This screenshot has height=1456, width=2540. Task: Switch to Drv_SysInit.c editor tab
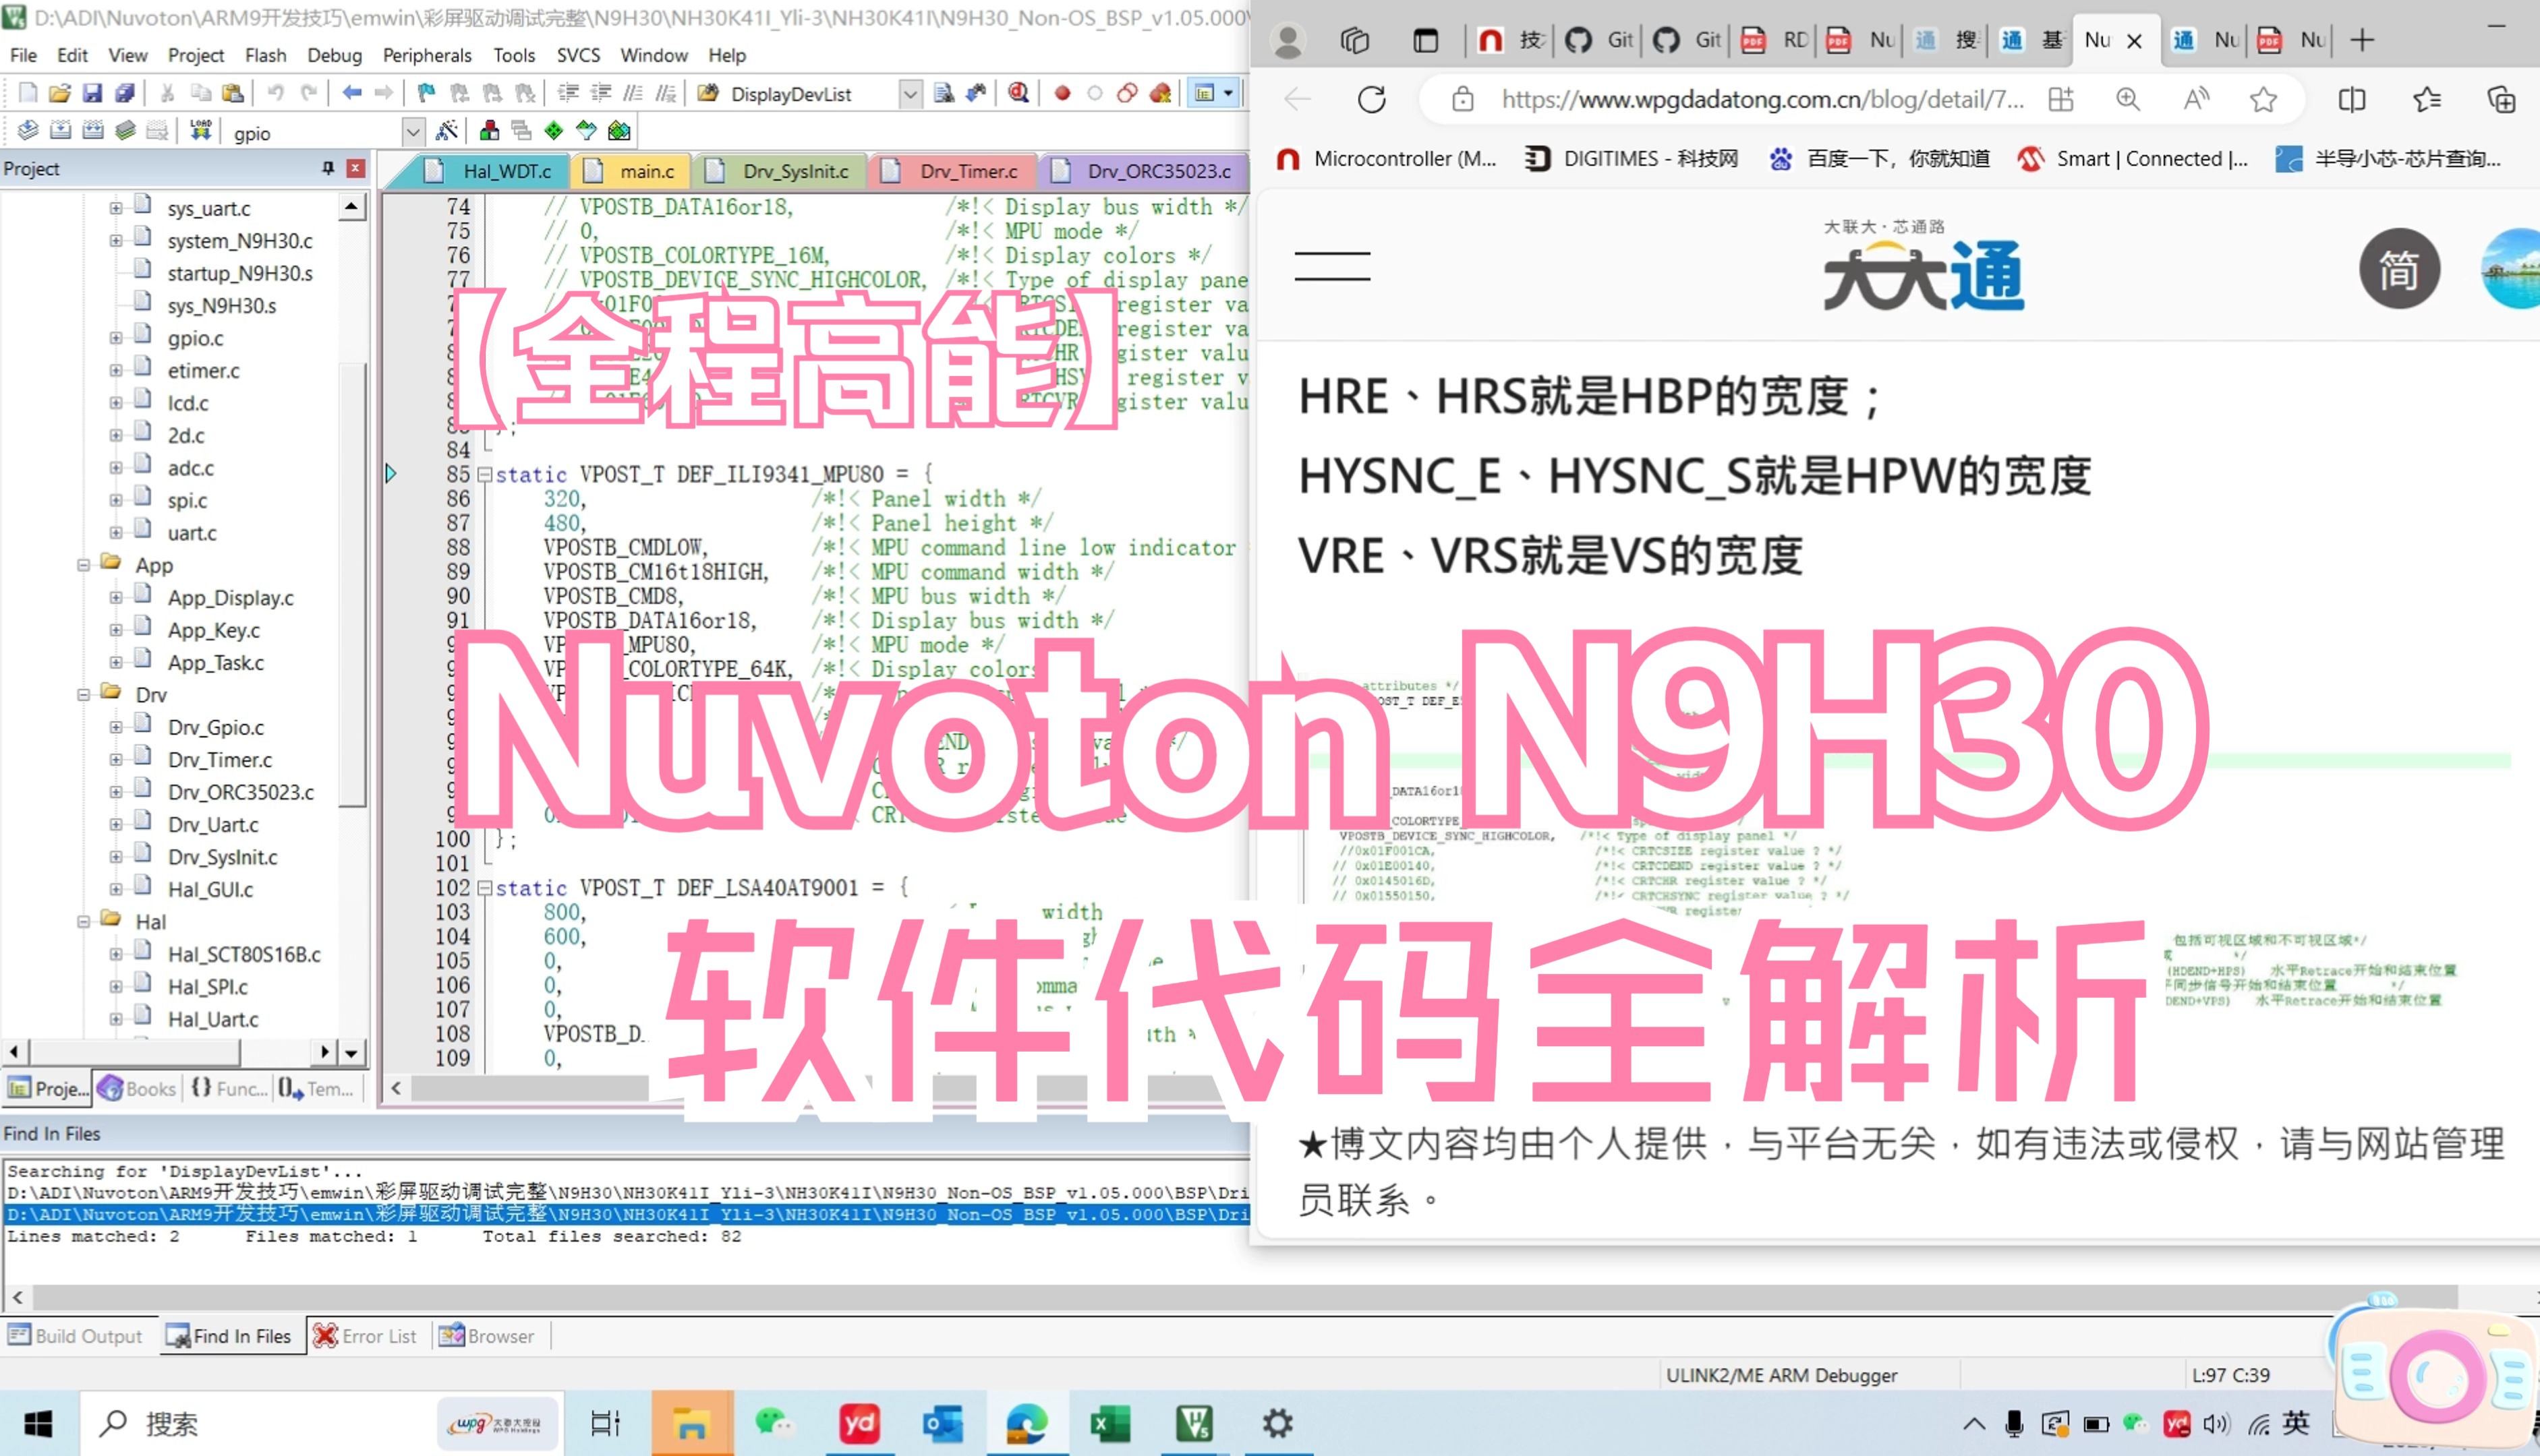coord(779,171)
